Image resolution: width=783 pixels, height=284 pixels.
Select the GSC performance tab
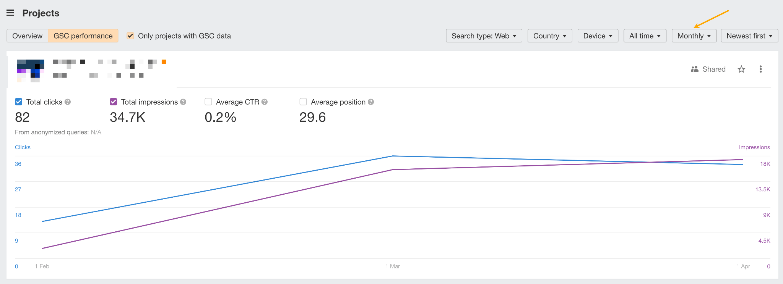pyautogui.click(x=83, y=36)
